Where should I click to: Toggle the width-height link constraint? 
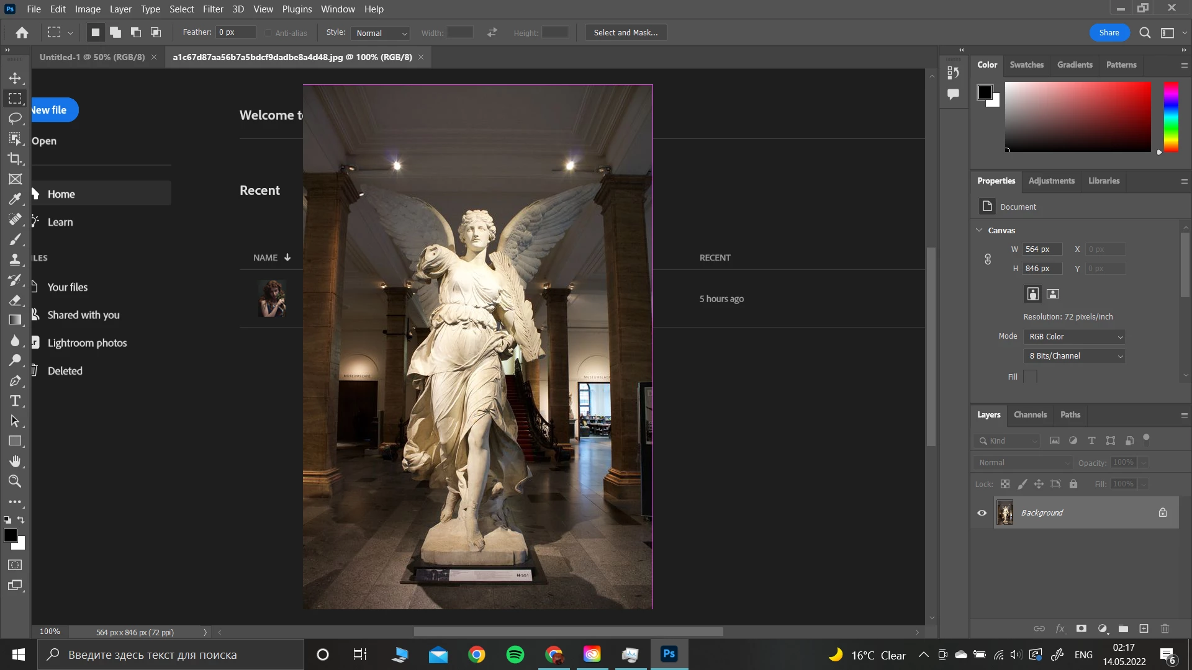coord(988,259)
